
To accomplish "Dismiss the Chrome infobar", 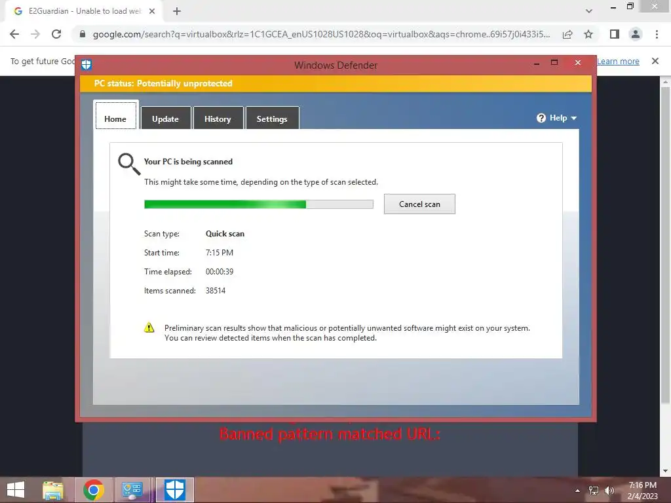I will click(x=655, y=61).
